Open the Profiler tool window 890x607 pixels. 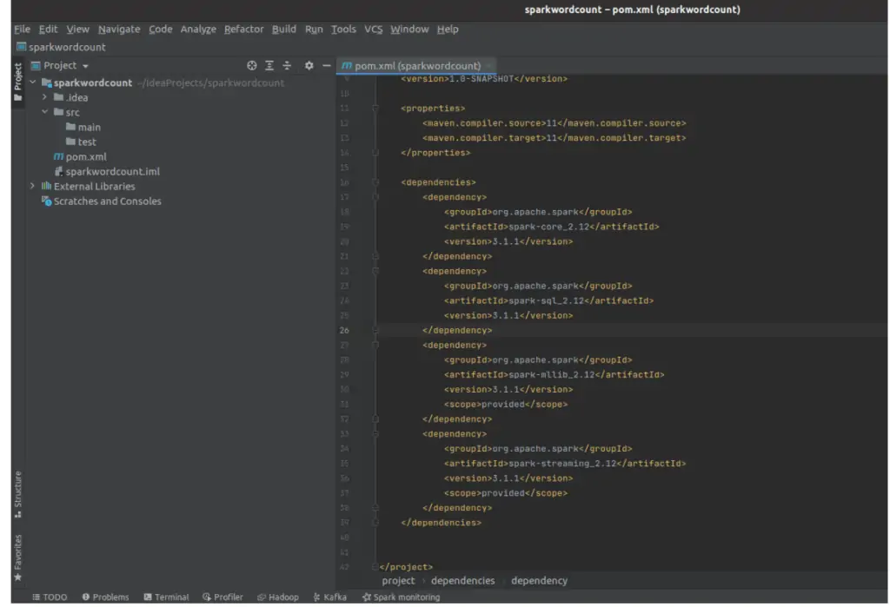222,597
